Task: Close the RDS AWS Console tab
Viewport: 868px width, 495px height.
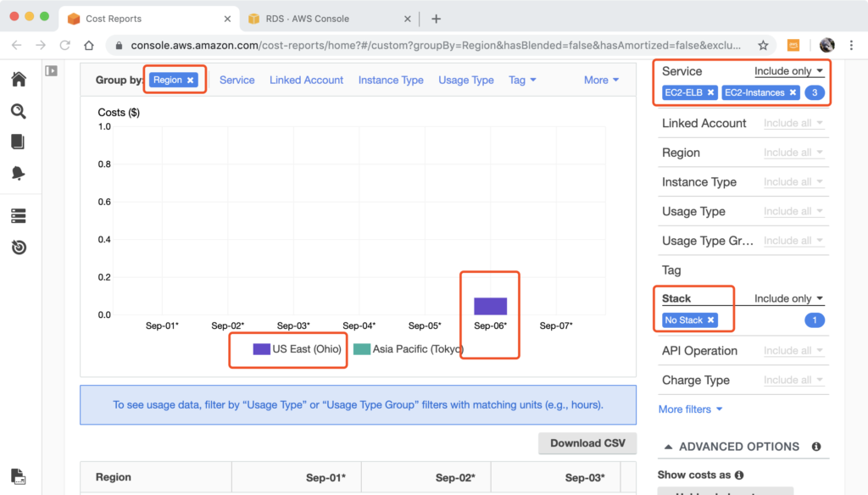Action: pos(408,19)
